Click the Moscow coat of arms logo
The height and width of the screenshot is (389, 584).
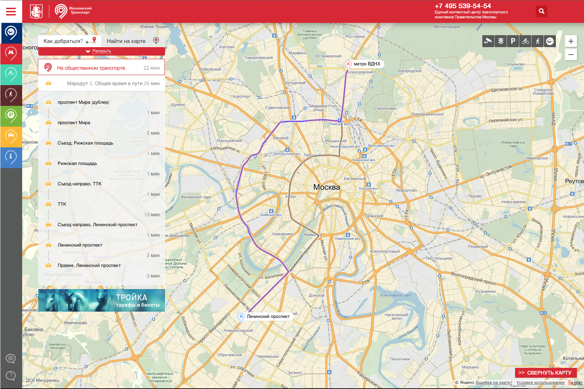[36, 12]
